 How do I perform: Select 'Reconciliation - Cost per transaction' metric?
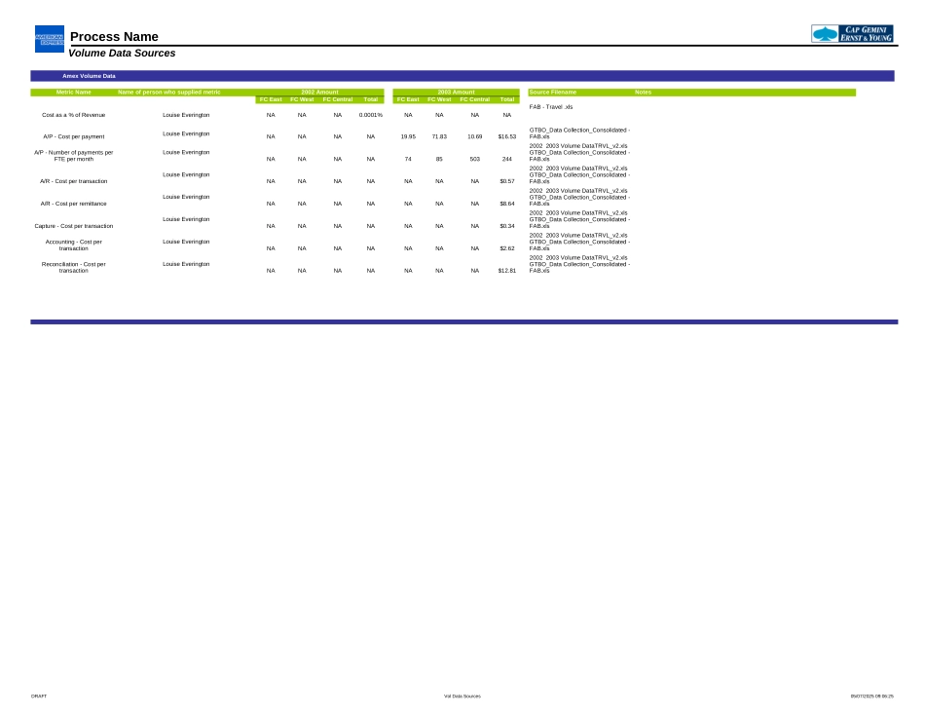tap(74, 267)
